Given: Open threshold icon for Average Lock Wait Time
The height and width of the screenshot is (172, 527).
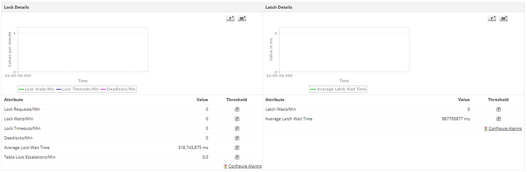Looking at the screenshot, I should pyautogui.click(x=237, y=147).
